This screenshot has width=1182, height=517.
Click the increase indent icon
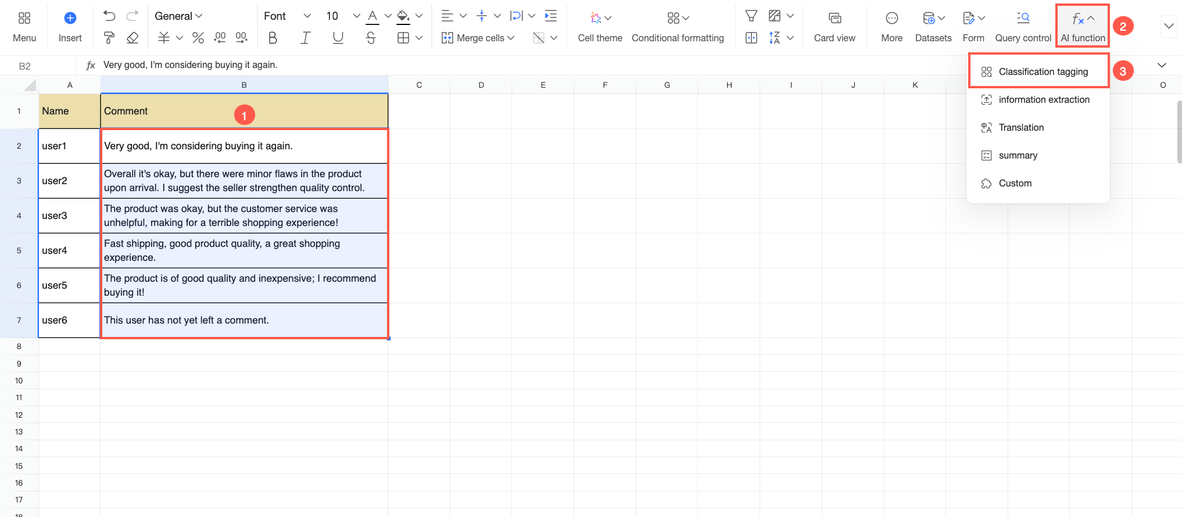pyautogui.click(x=551, y=16)
